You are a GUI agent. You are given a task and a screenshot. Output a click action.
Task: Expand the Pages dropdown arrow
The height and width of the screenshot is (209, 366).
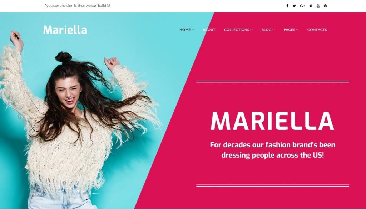pos(297,30)
